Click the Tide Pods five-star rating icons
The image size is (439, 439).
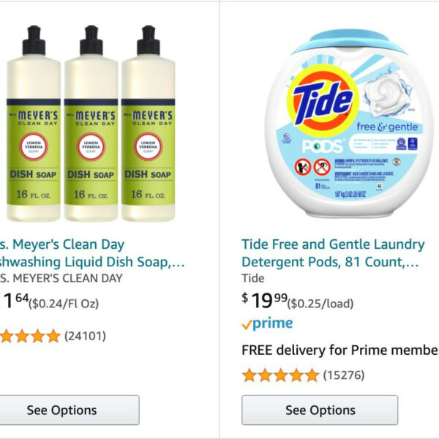[x=280, y=375]
